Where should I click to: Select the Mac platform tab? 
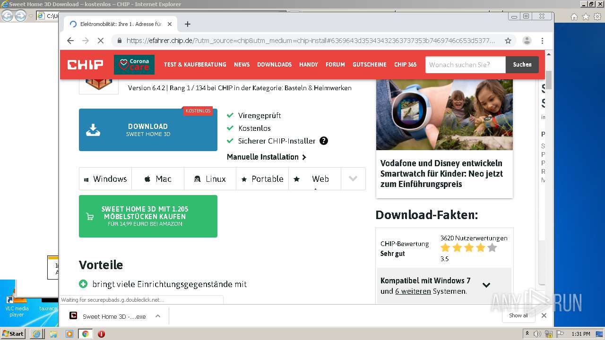point(158,179)
